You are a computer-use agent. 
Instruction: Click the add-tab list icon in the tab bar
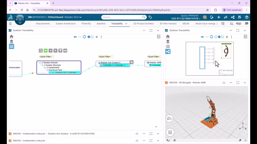(223, 24)
